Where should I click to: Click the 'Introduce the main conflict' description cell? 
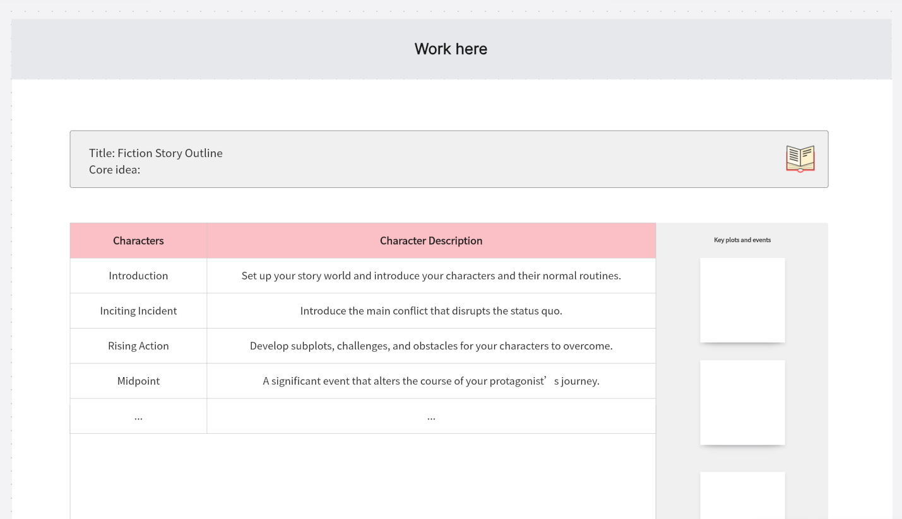[x=431, y=311]
